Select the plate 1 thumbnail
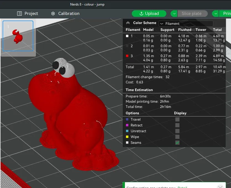231x188 pixels. pyautogui.click(x=18, y=36)
